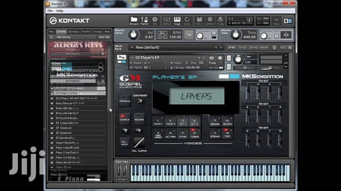Open the Files disk icon menu
Viewport: 341px width, 191px height.
pos(199,21)
